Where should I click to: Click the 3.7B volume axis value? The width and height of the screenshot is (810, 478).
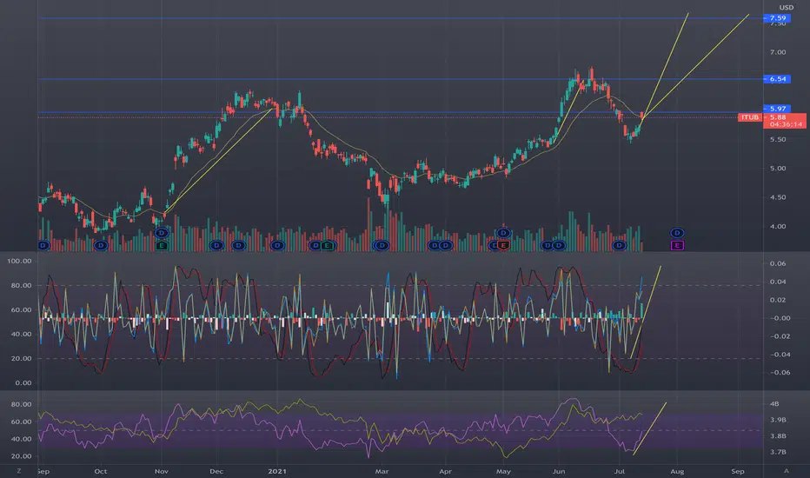tap(778, 452)
